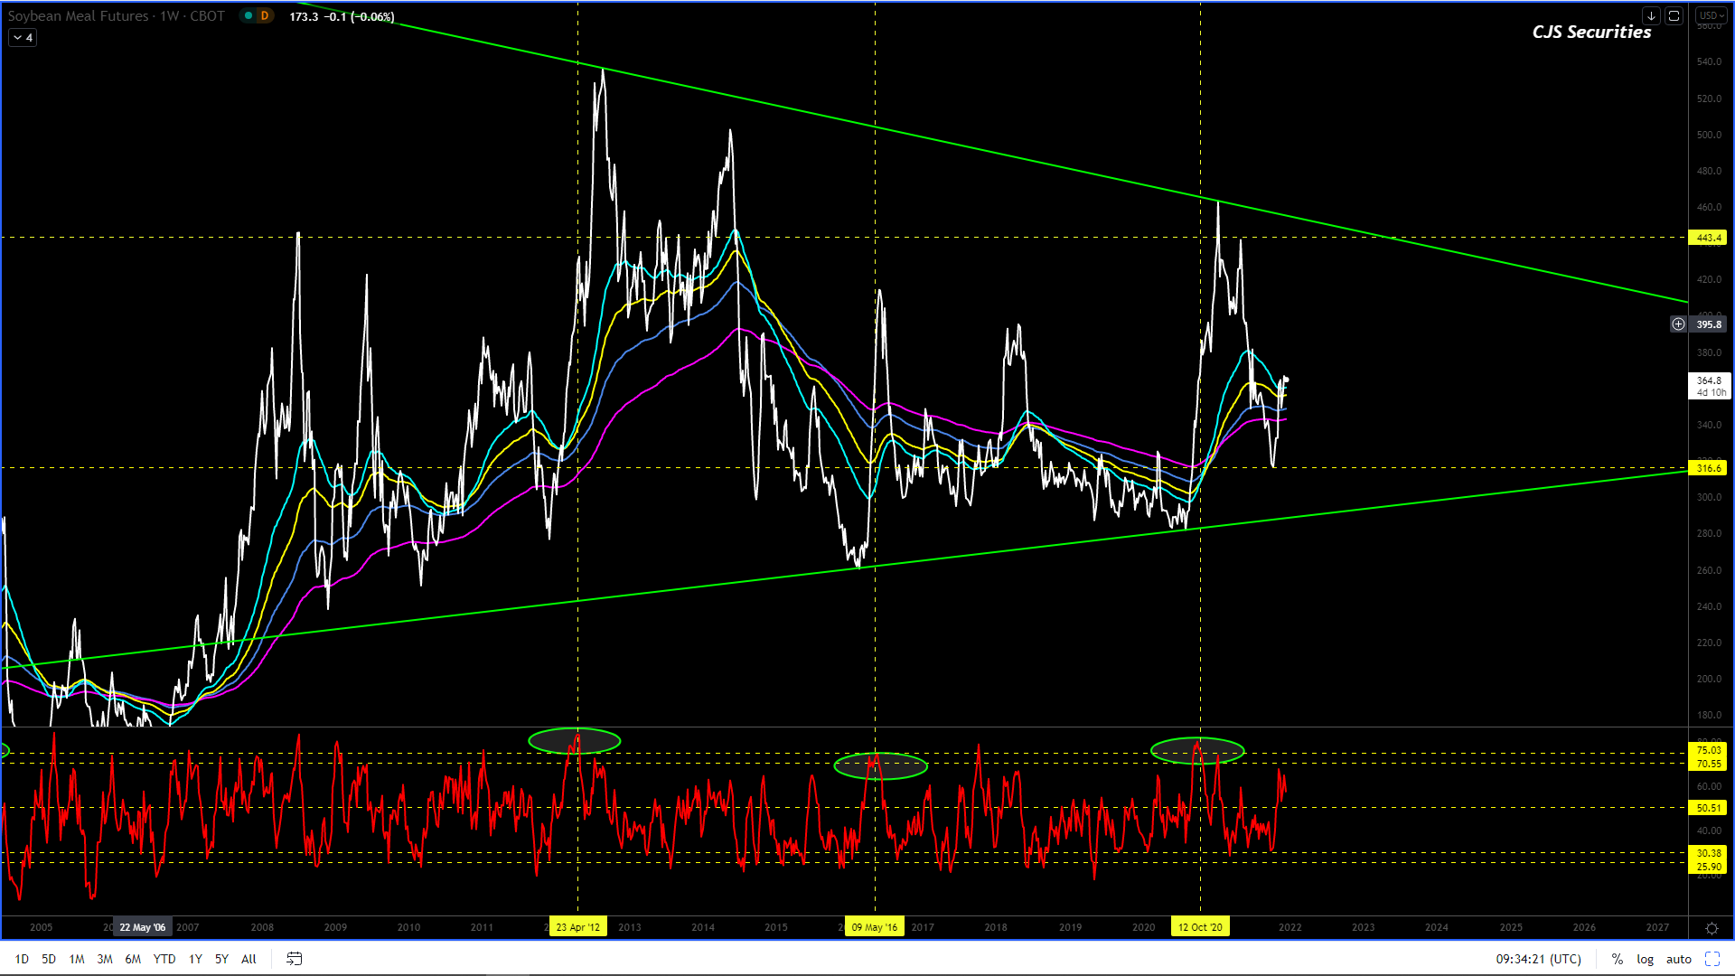This screenshot has width=1735, height=976.
Task: Click the plus icon beside 395.8 price label
Action: coord(1678,324)
